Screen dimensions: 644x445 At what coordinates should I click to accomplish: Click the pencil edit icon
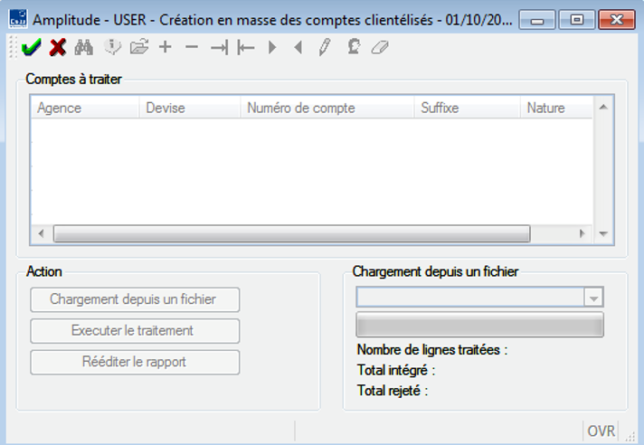325,48
